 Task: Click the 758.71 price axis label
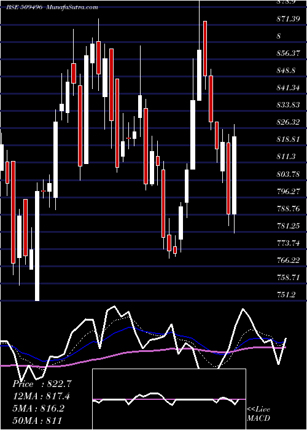288,278
